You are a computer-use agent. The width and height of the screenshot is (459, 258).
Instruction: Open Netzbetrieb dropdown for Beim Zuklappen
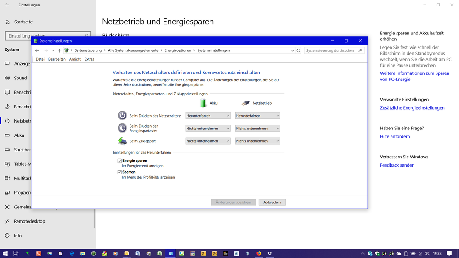click(x=257, y=141)
